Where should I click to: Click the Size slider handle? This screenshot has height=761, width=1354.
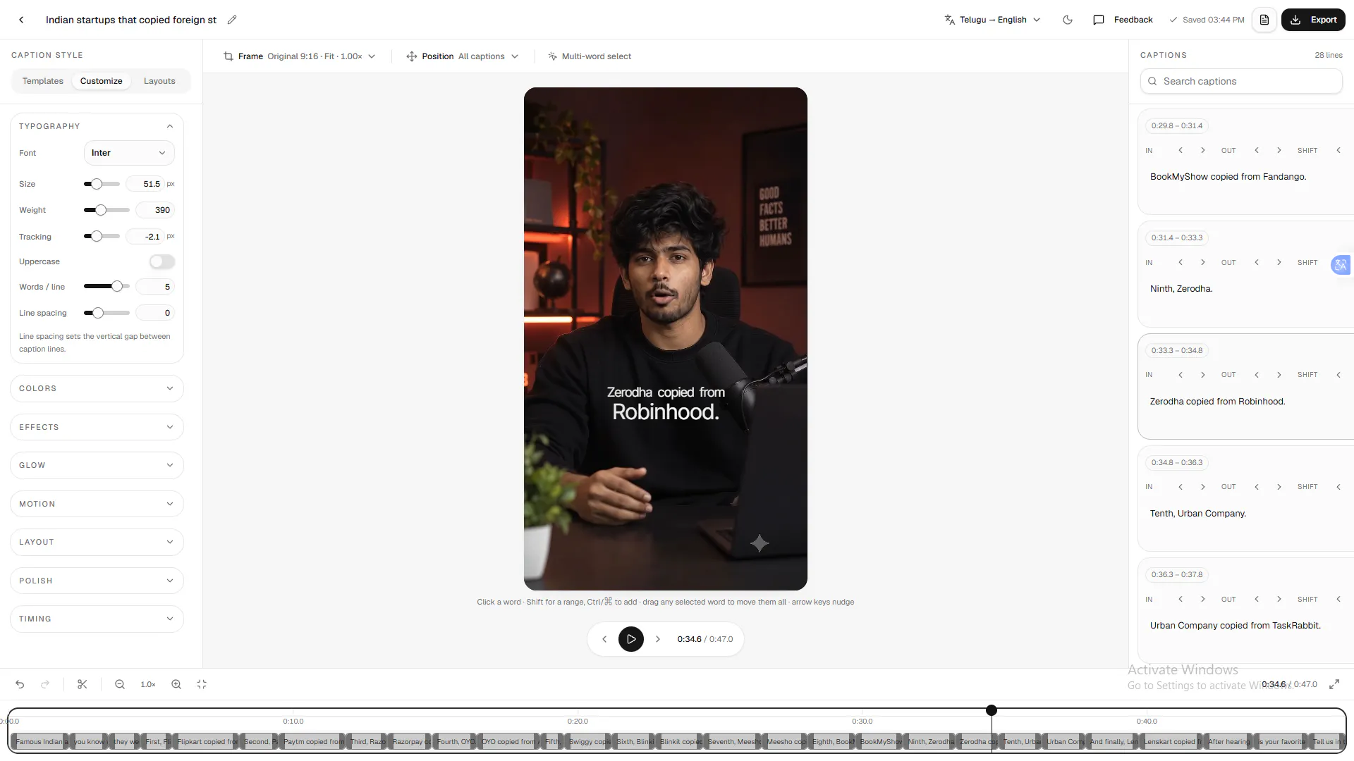(x=97, y=184)
